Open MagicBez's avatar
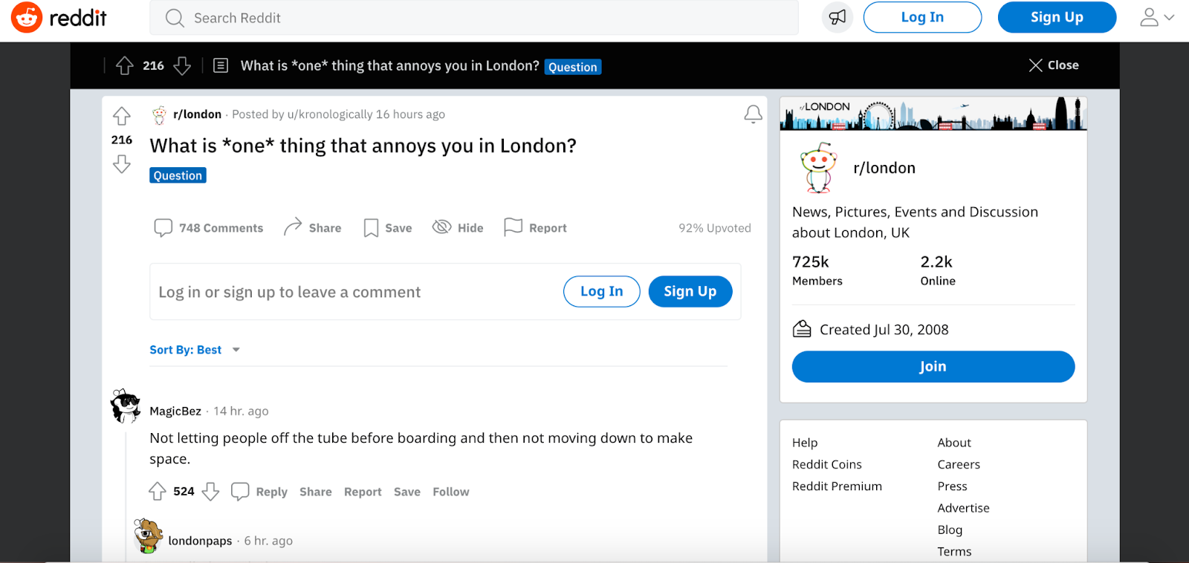The height and width of the screenshot is (563, 1189). coord(126,406)
